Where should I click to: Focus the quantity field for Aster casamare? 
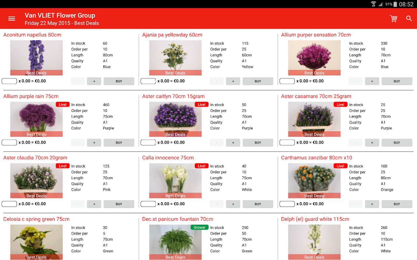click(x=287, y=142)
